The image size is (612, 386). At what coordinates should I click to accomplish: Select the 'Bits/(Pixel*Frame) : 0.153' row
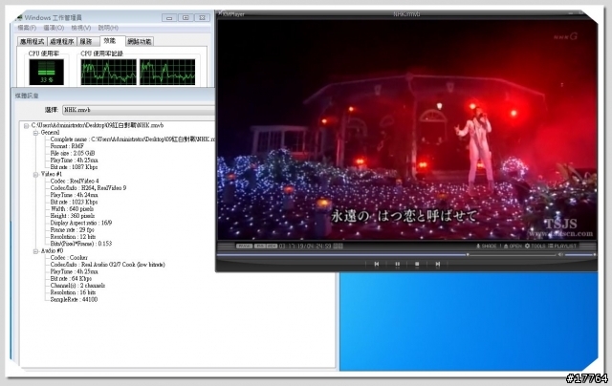pos(80,244)
